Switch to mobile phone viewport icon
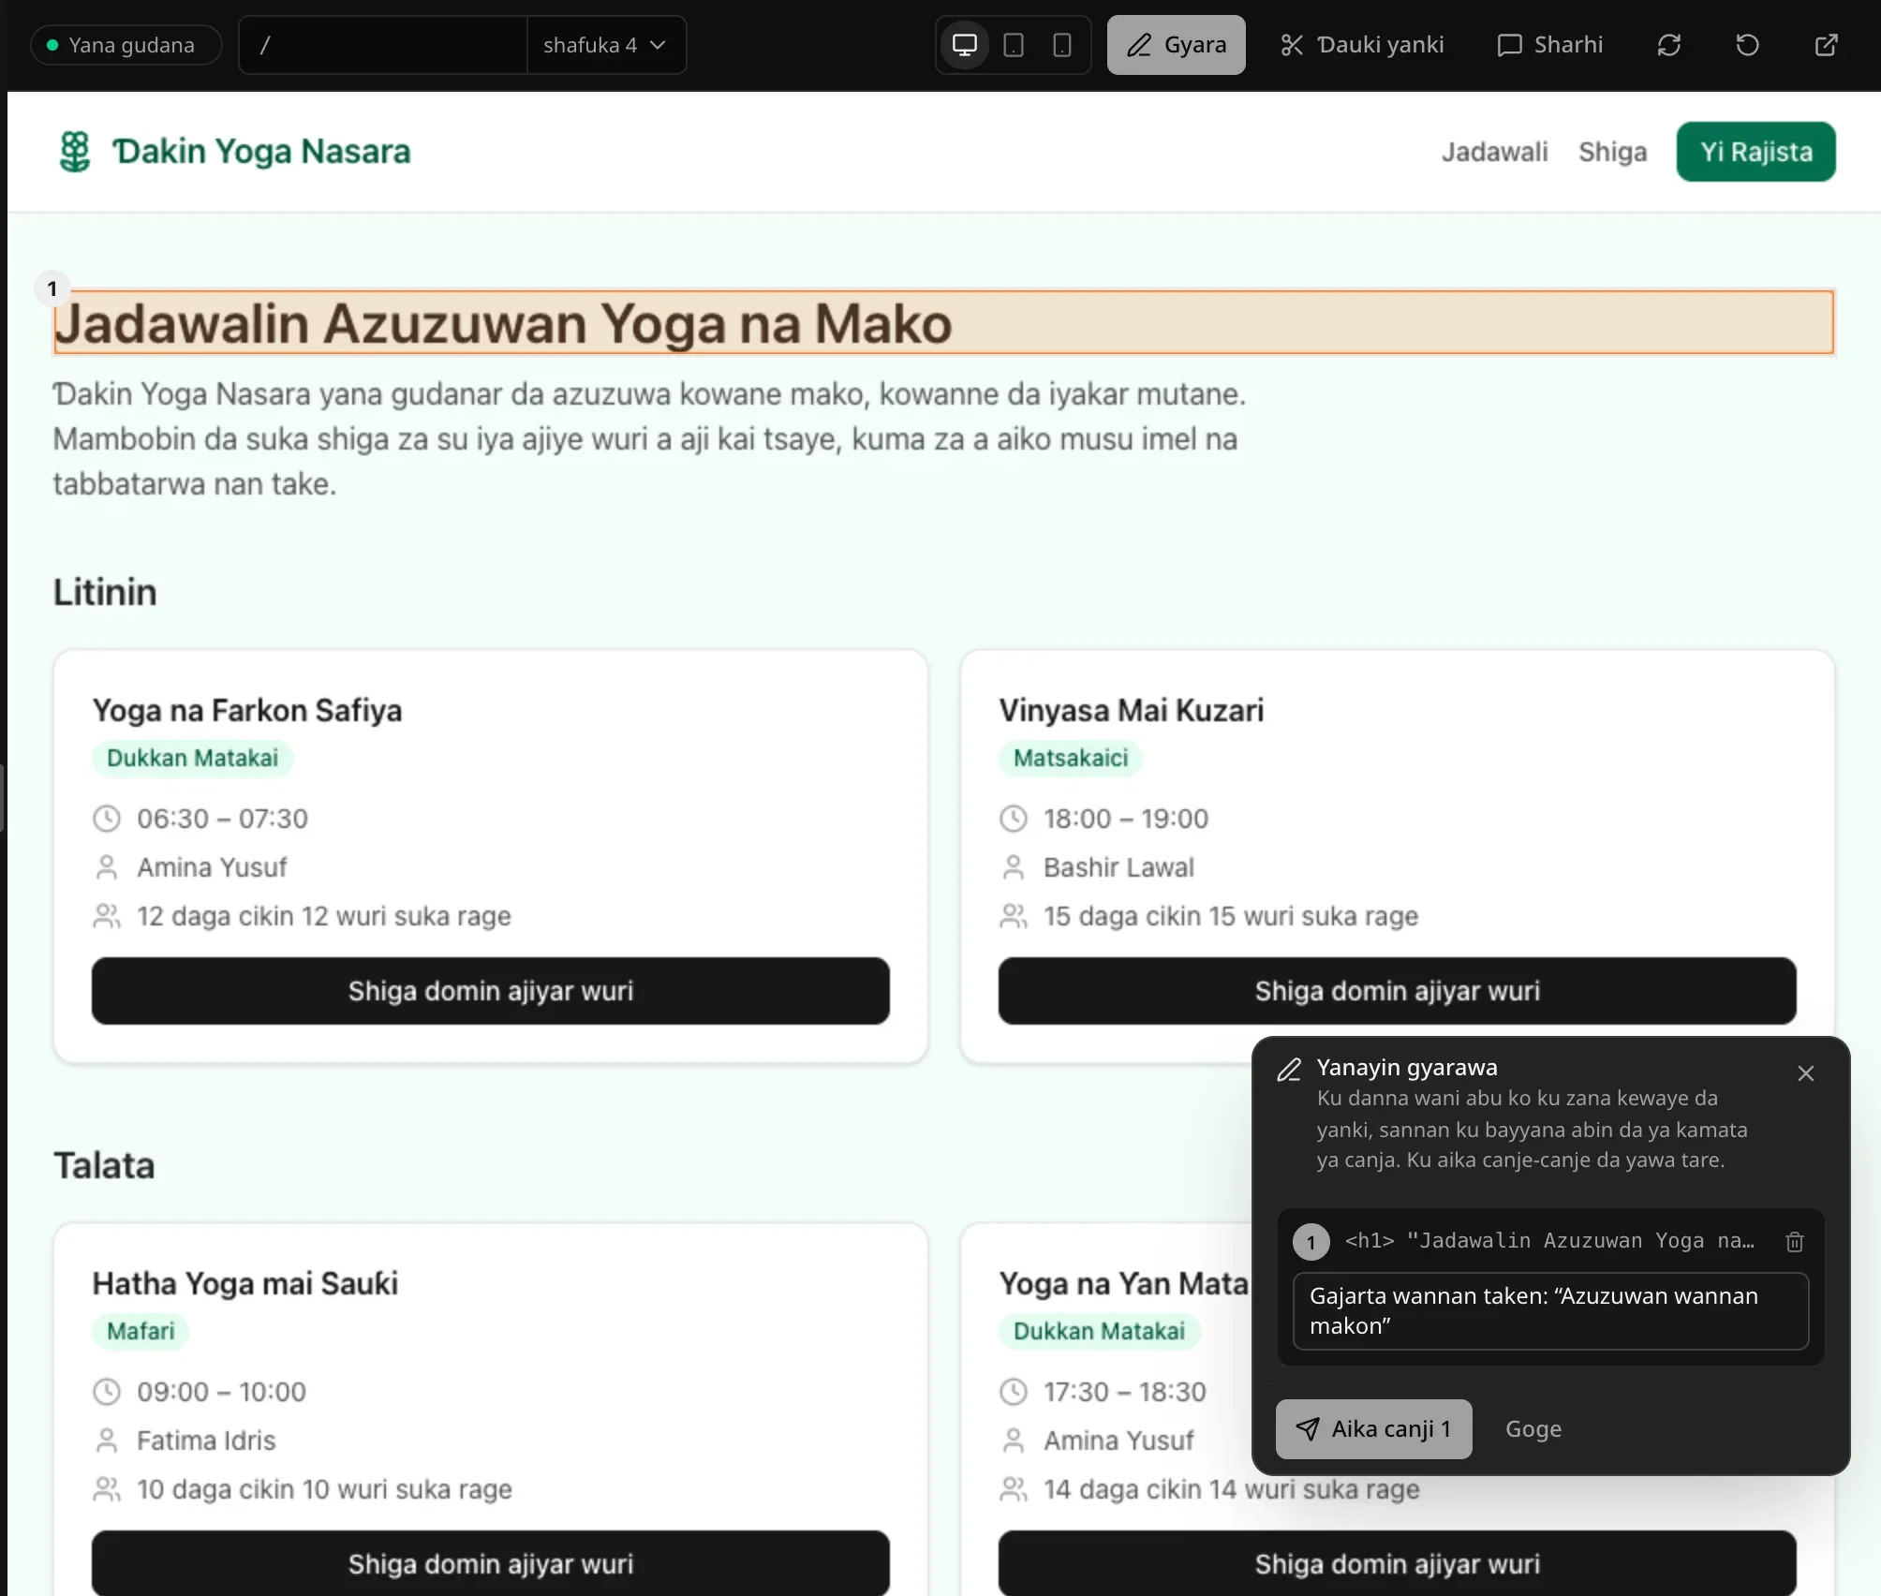This screenshot has height=1596, width=1881. pyautogui.click(x=1061, y=45)
